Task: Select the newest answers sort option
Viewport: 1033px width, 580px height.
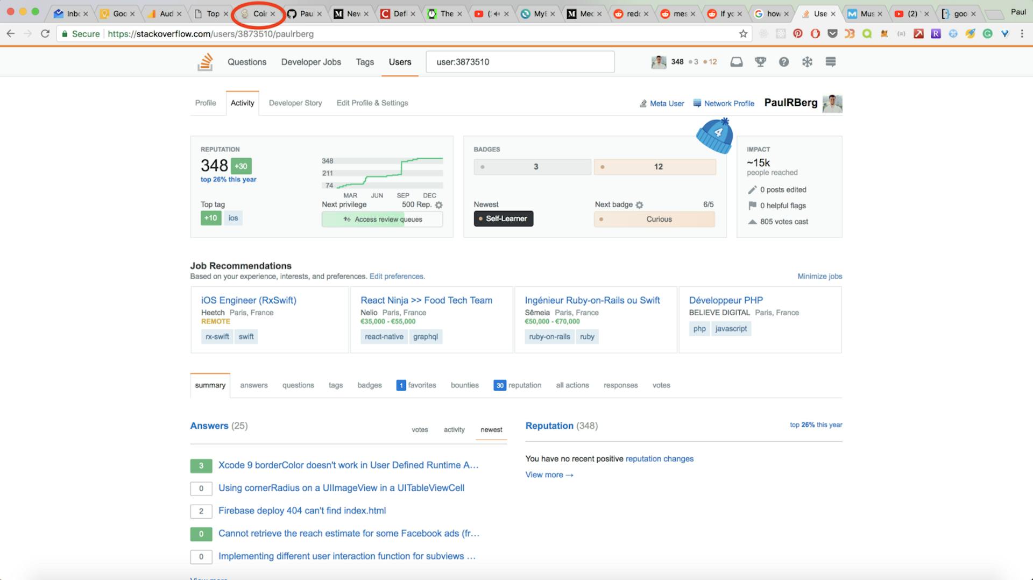Action: [x=491, y=429]
